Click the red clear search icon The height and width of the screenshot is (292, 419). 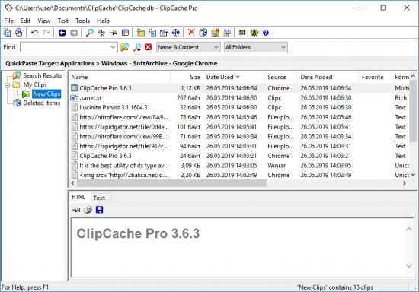tap(148, 47)
